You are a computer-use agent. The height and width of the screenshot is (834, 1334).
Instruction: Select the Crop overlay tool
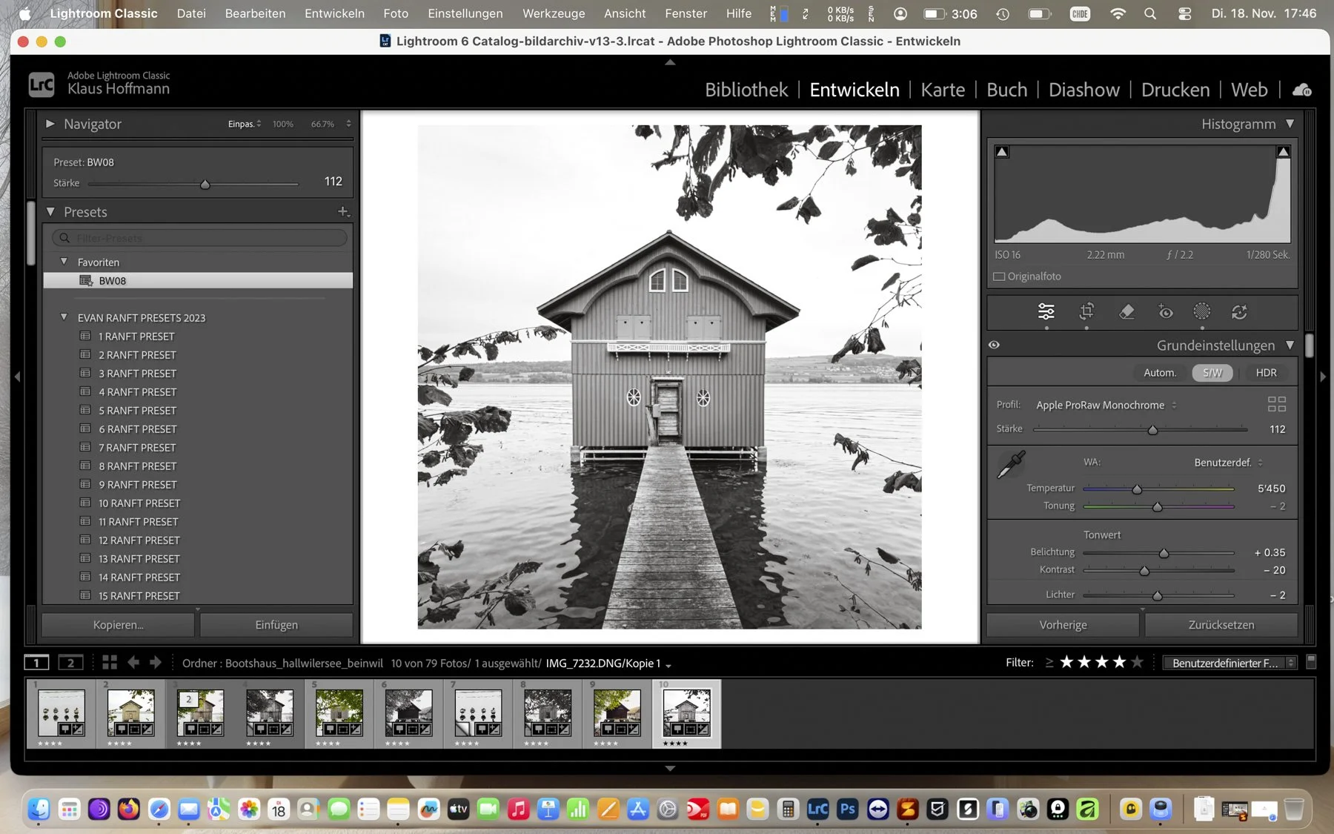[1086, 312]
